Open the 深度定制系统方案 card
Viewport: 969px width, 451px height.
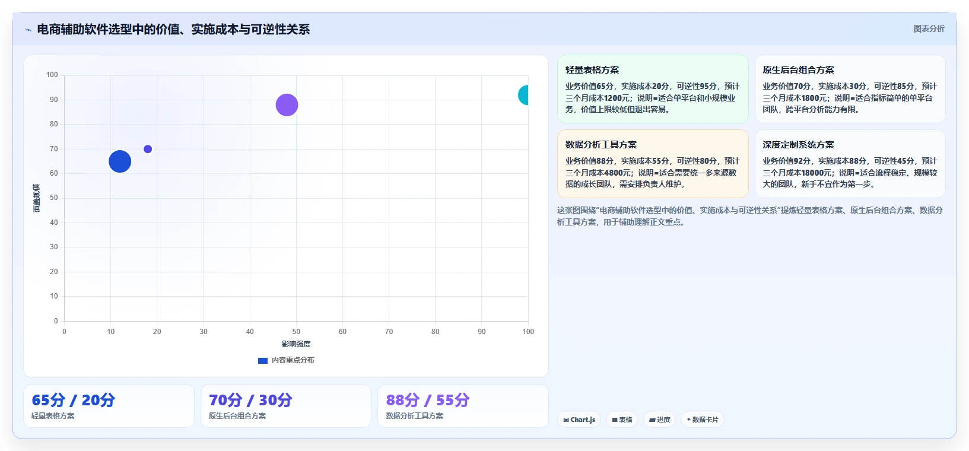pos(850,164)
